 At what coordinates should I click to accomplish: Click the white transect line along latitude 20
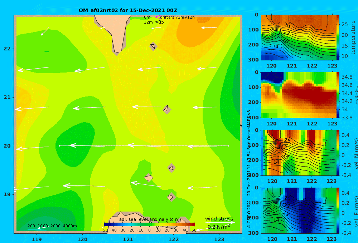coord(144,146)
